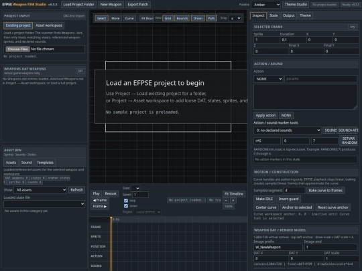362x271 pixels.
Task: Click NONE button beside Apply action
Action: (286, 116)
